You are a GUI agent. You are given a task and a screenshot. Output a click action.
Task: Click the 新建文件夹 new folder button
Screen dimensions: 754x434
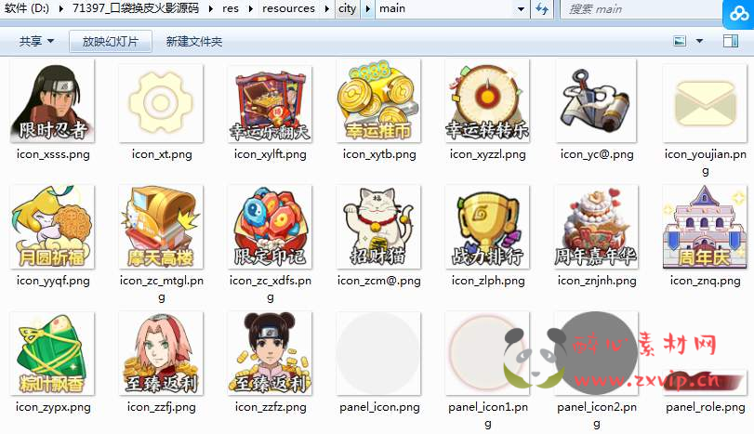193,42
